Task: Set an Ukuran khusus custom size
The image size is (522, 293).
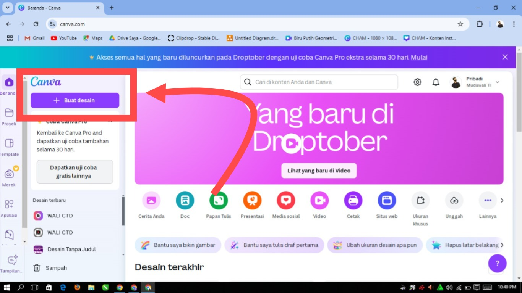Action: tap(420, 209)
